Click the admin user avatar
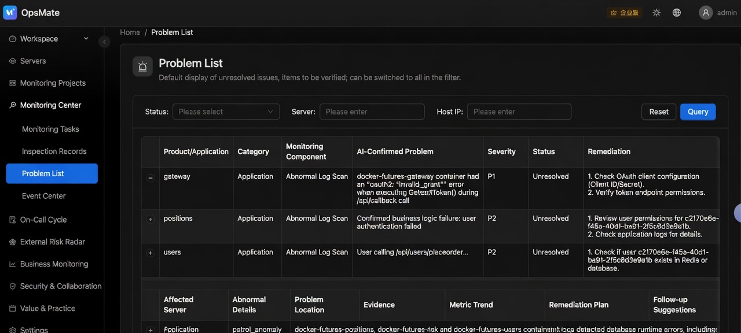This screenshot has width=741, height=333. pos(706,13)
